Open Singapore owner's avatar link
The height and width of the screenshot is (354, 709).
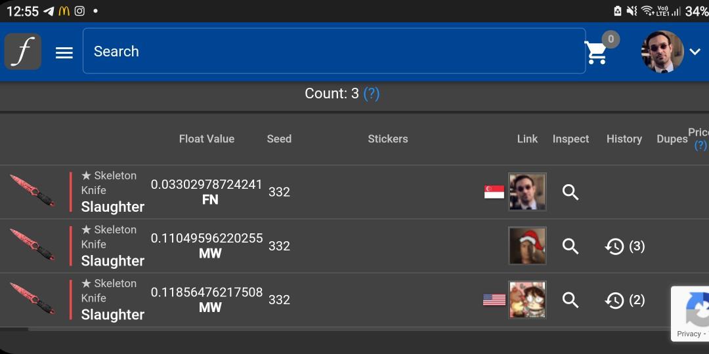pyautogui.click(x=527, y=192)
